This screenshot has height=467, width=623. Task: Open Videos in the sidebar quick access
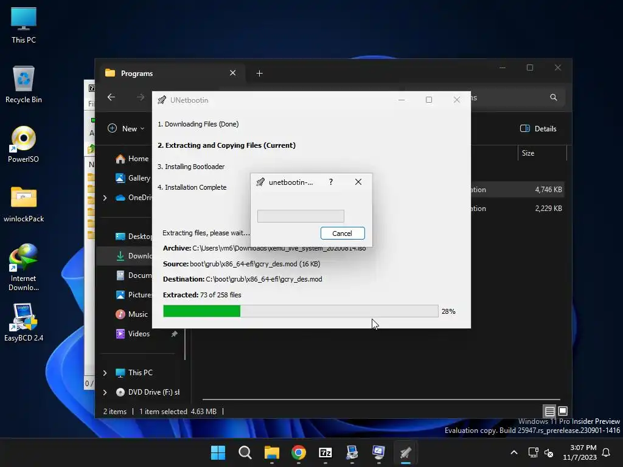point(133,334)
